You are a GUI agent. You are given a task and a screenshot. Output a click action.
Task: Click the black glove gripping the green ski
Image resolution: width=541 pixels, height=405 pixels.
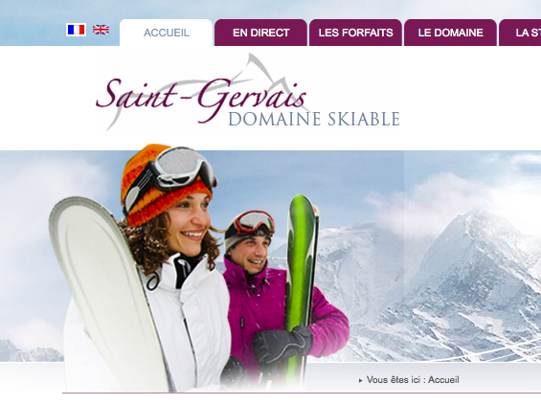[x=282, y=343]
